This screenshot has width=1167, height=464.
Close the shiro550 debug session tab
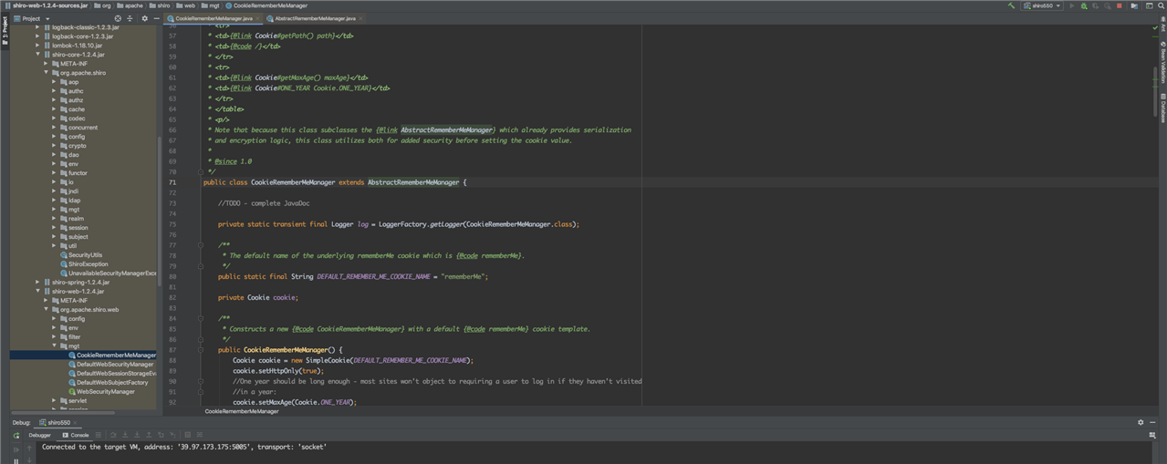pos(75,423)
